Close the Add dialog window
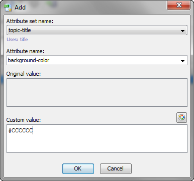Screen dimensions: 194x181 pyautogui.click(x=179, y=5)
